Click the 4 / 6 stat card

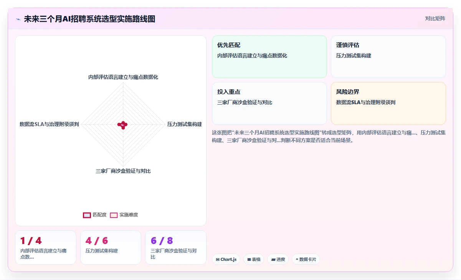coord(111,247)
